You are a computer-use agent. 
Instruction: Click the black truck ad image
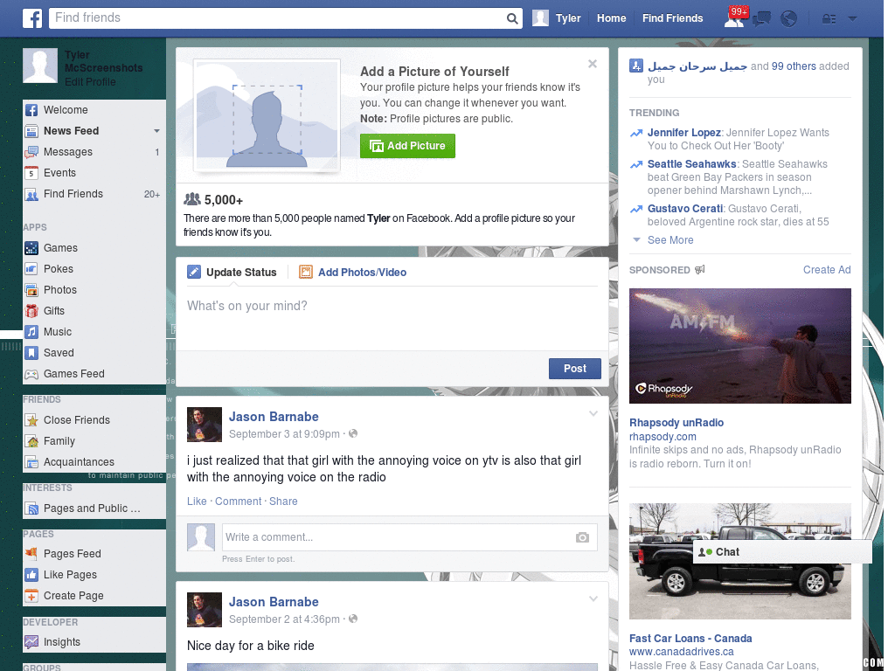click(739, 562)
